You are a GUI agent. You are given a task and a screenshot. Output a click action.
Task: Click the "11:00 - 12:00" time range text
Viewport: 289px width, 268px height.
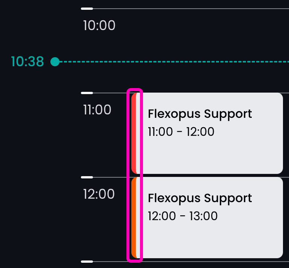[181, 132]
